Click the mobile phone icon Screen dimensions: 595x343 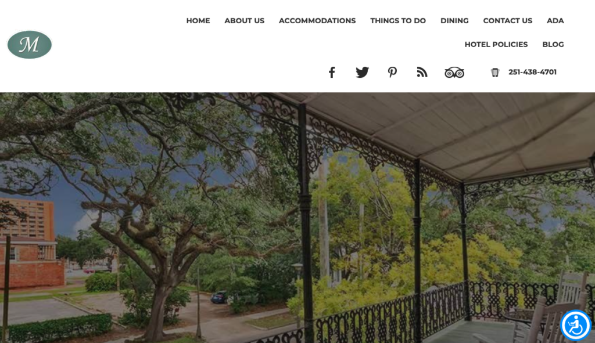[x=495, y=73]
